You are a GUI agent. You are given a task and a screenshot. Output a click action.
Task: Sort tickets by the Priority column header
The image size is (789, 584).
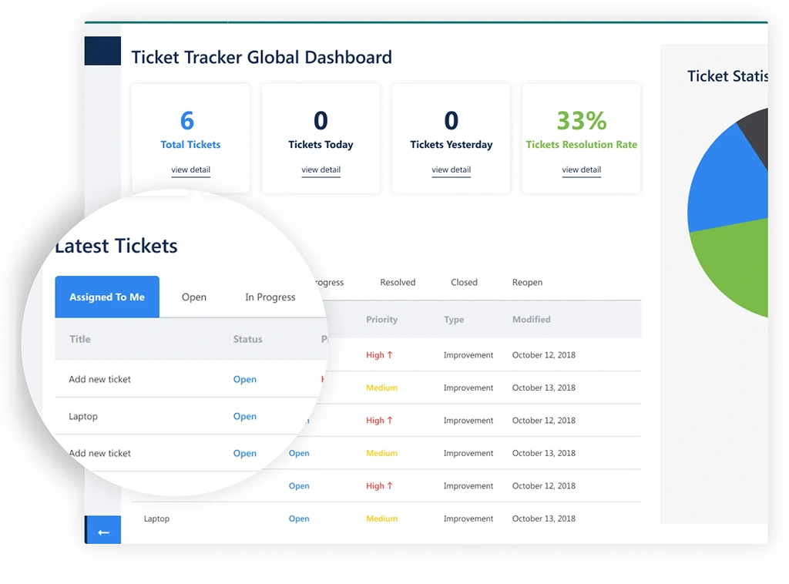[382, 319]
